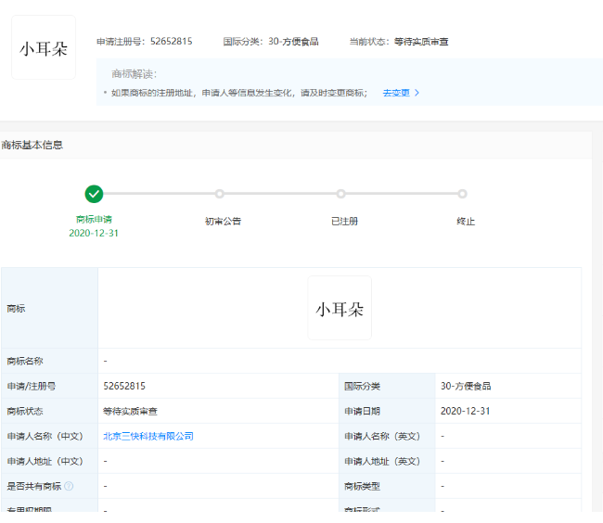Click the 等待实质审查 status value in table
603x523 pixels.
tap(131, 411)
